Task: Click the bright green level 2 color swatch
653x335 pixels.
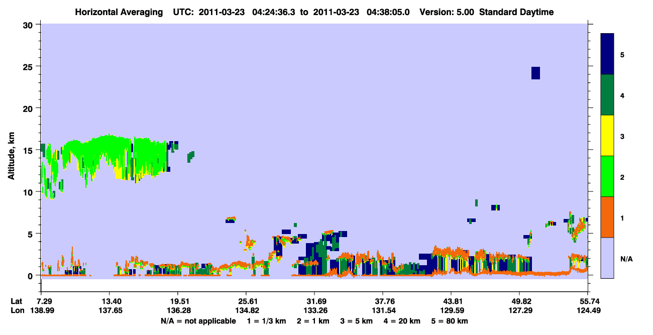Action: 607,176
